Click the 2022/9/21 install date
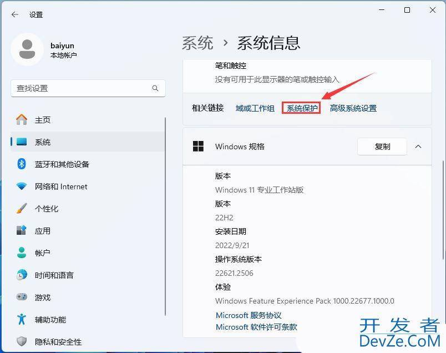The image size is (446, 353). 232,245
